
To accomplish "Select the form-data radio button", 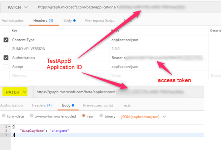I will point(4,116).
